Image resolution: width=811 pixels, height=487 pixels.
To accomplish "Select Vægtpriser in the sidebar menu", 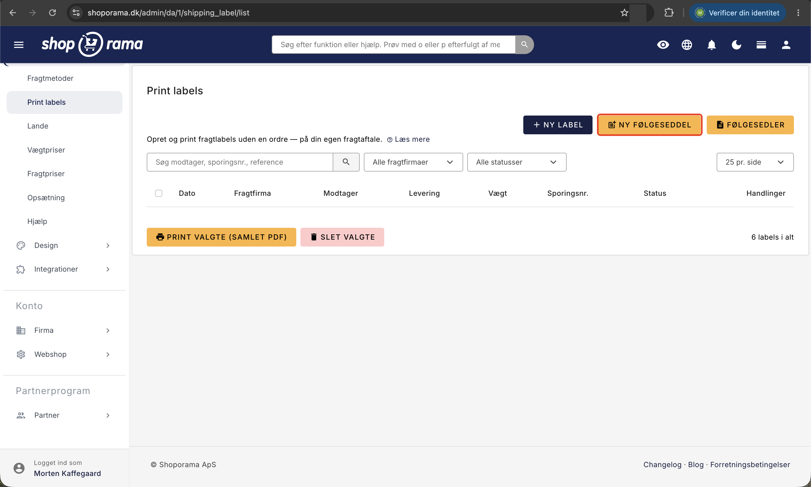I will click(46, 150).
